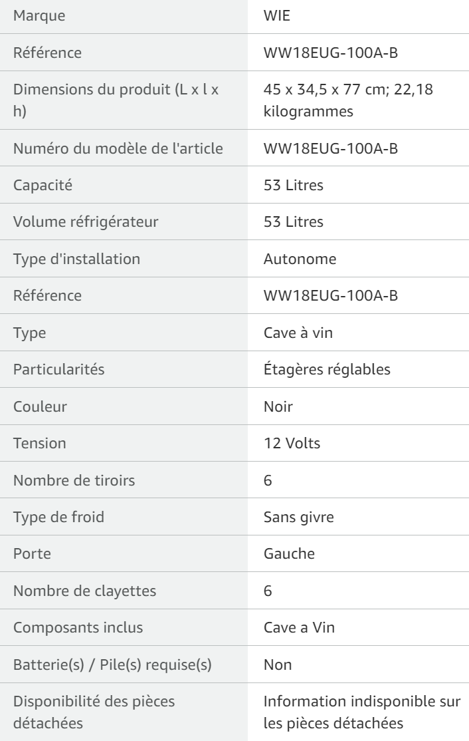Click the Non value for batteries

278,665
